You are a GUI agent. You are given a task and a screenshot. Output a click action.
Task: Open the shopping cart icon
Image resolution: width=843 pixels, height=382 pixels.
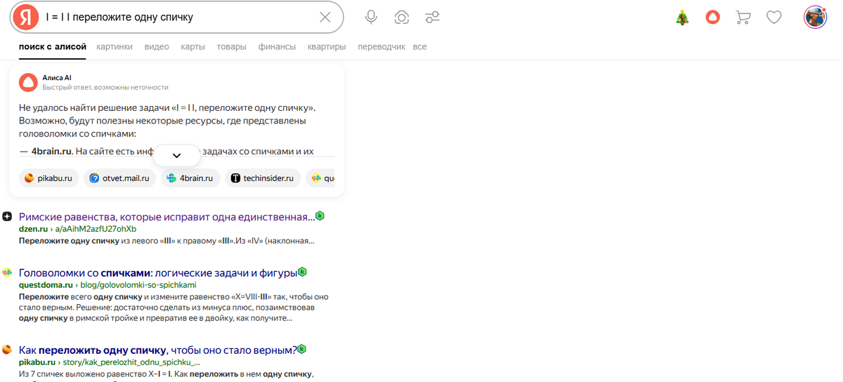coord(743,18)
